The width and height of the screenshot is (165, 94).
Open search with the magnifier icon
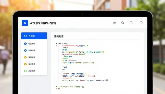(123, 23)
